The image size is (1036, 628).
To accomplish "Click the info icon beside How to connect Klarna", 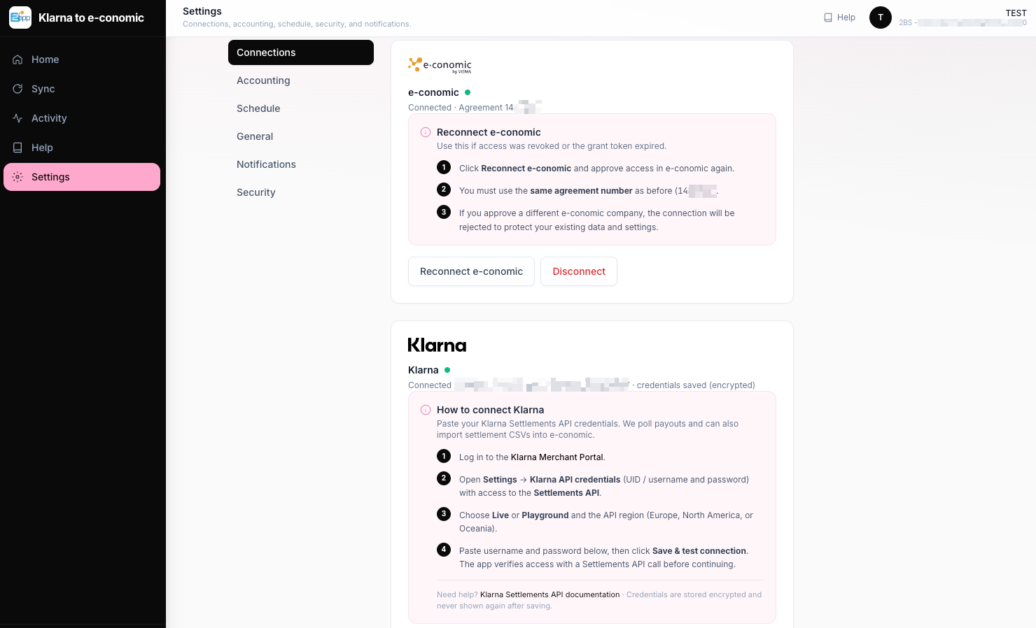I will [x=426, y=410].
